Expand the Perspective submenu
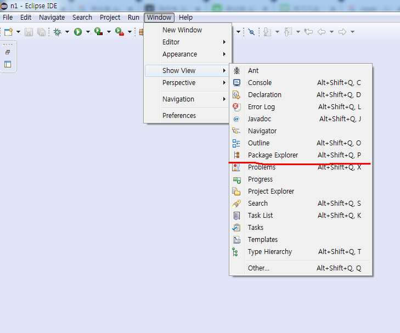 coord(188,83)
